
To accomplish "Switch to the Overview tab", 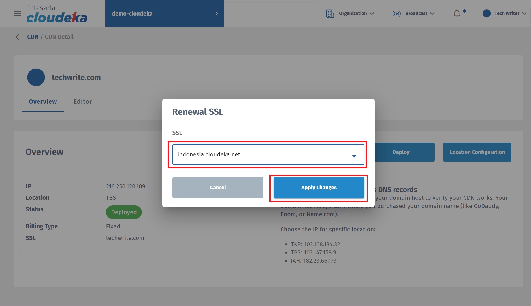I will click(43, 101).
